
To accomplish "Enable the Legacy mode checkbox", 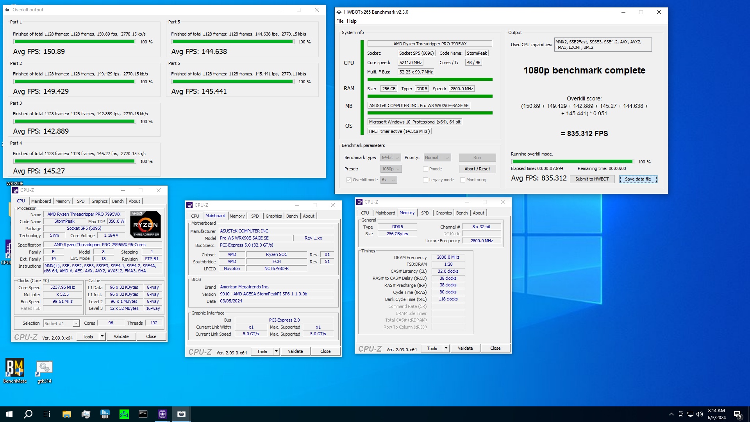I will pos(425,180).
